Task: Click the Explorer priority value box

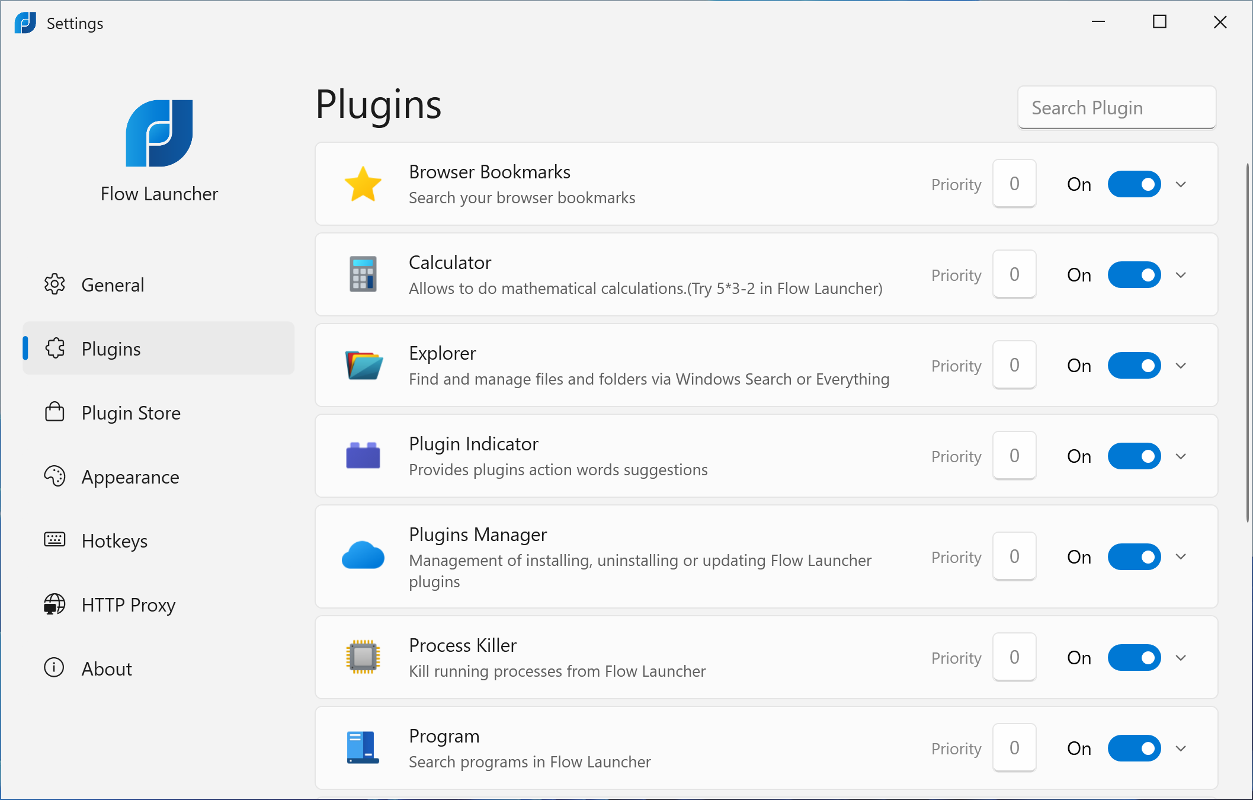Action: pyautogui.click(x=1014, y=365)
